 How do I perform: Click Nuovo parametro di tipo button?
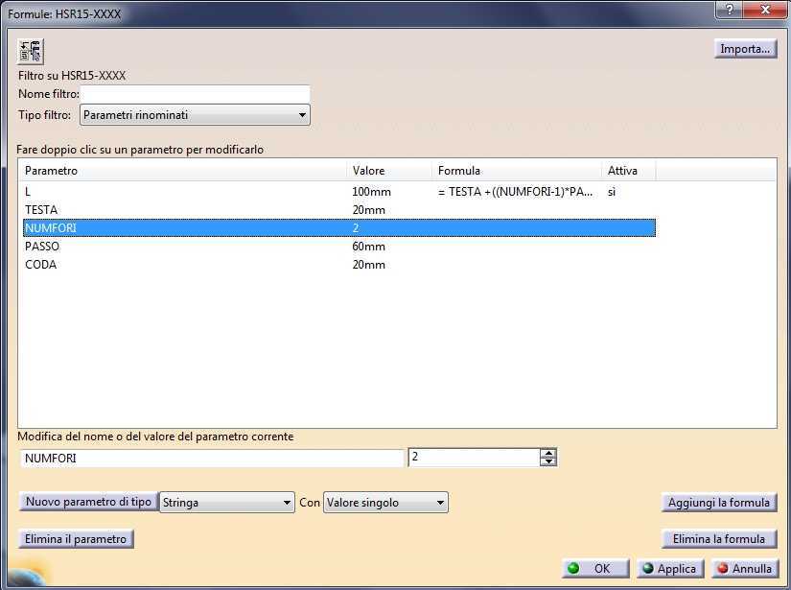88,502
